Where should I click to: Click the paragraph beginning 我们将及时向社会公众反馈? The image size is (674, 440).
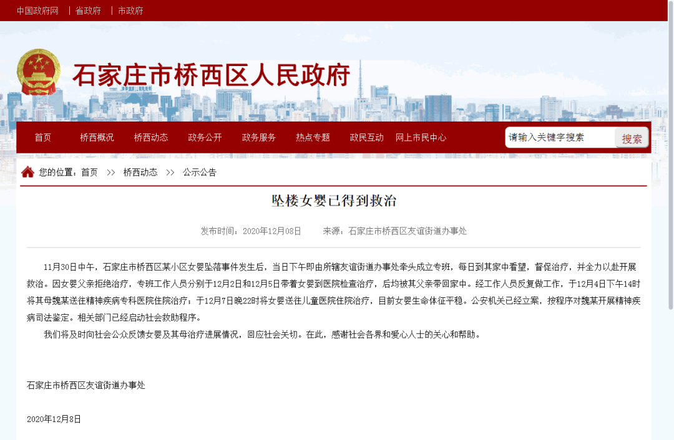(262, 335)
